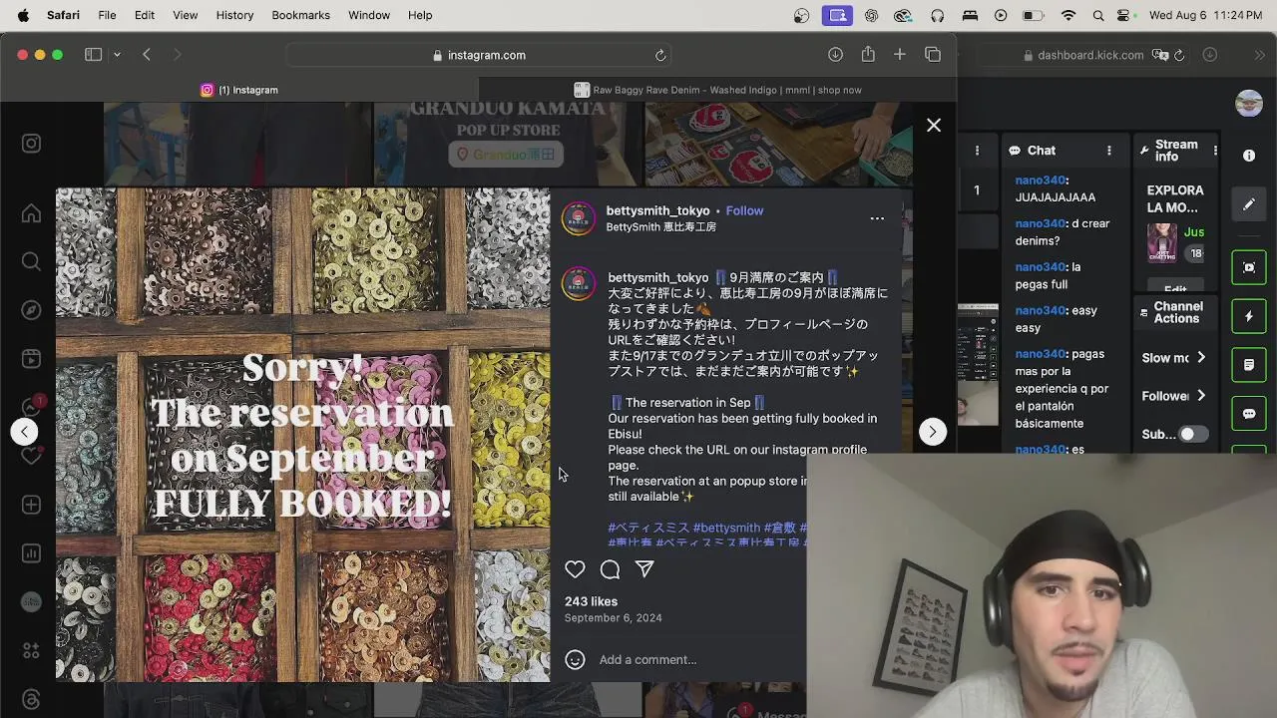This screenshot has width=1277, height=718.
Task: Open Instagram Explore compass icon
Action: click(x=31, y=310)
